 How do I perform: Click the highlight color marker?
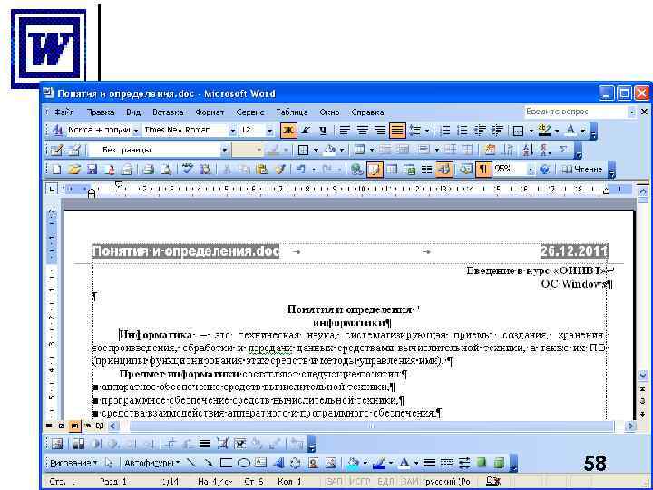(544, 131)
